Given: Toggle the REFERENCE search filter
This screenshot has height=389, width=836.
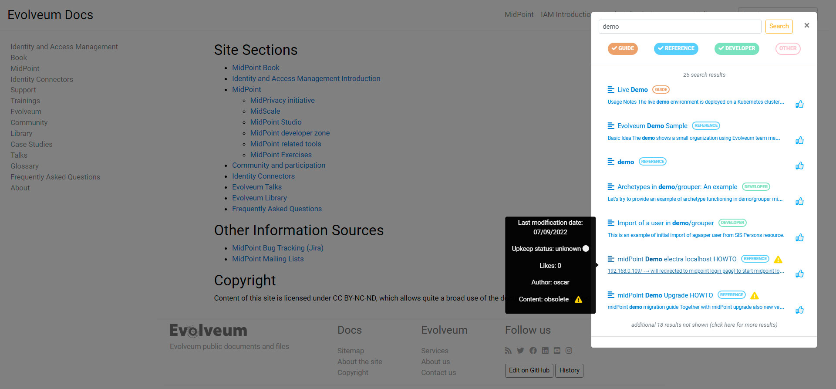Looking at the screenshot, I should tap(676, 48).
